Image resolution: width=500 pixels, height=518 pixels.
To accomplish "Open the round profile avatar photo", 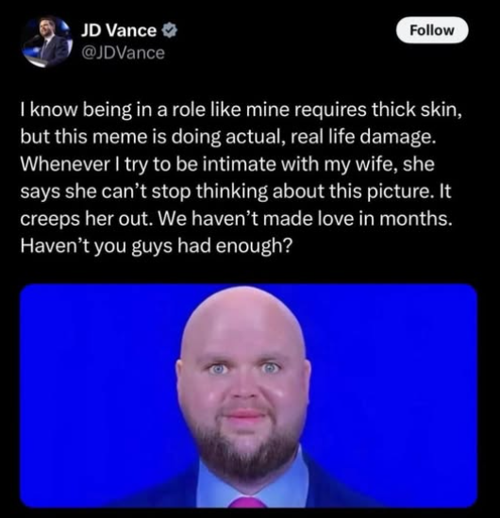I will pos(46,42).
